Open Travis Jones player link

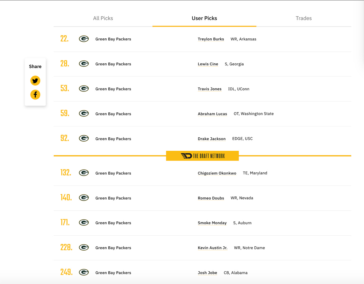coord(209,89)
